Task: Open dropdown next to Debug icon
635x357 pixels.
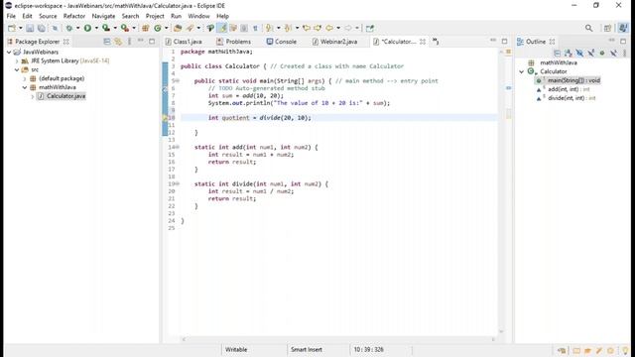Action: tap(77, 28)
